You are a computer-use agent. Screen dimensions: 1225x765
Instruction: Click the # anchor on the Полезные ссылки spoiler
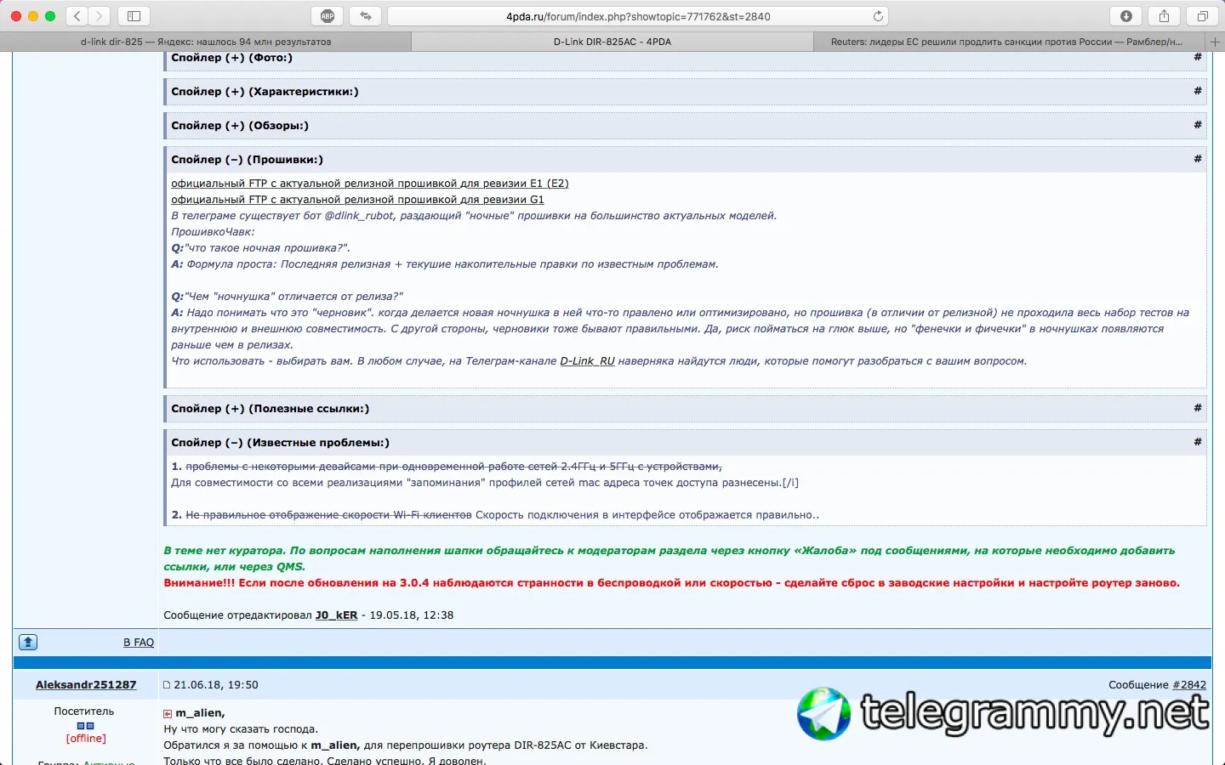coord(1197,408)
